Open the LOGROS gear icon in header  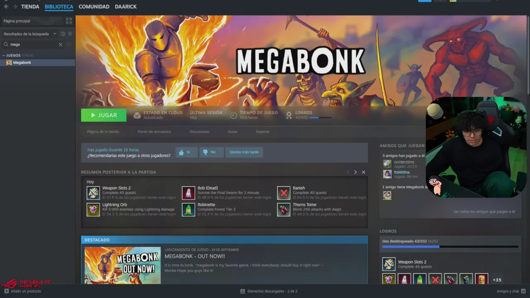pos(289,115)
